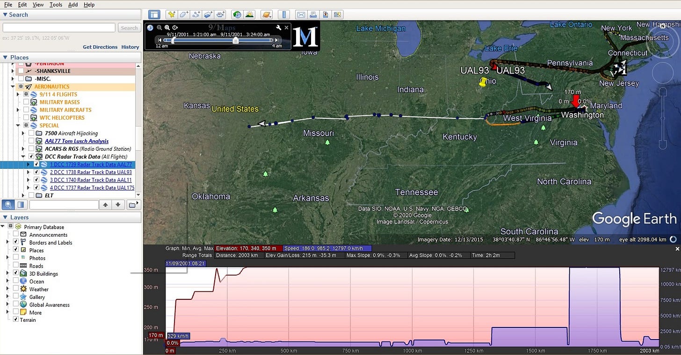Click the time animation play clock icon
681x355 pixels.
(175, 28)
